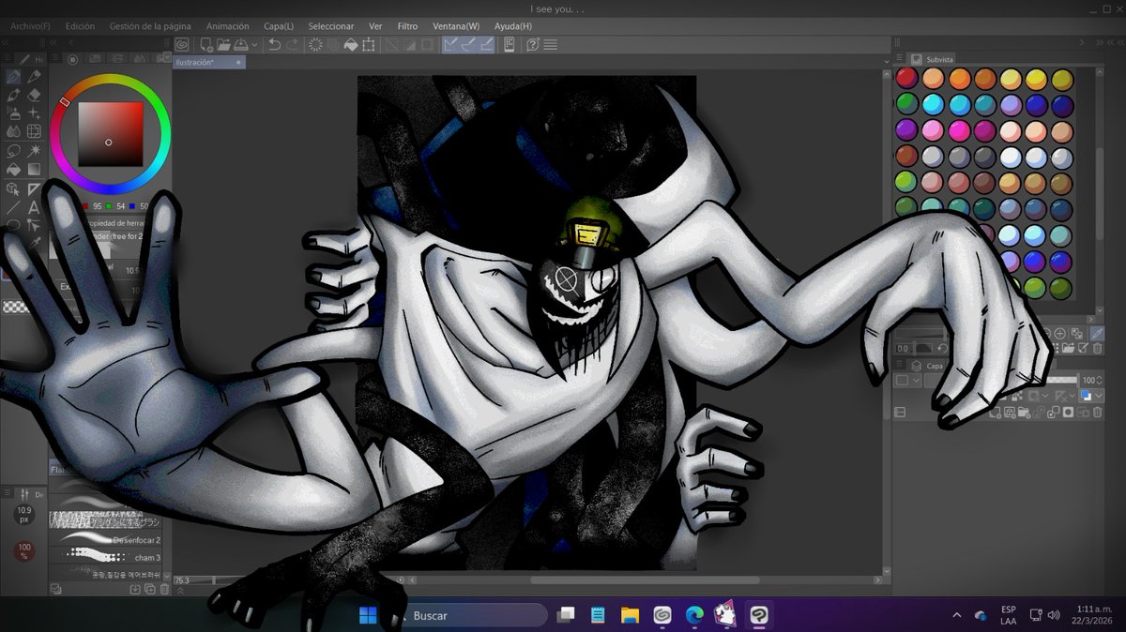This screenshot has height=632, width=1126.
Task: Delete sub tool with brush panel trash icon
Action: pyautogui.click(x=165, y=589)
